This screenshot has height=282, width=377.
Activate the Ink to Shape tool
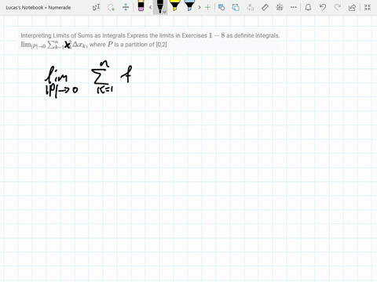pyautogui.click(x=236, y=7)
